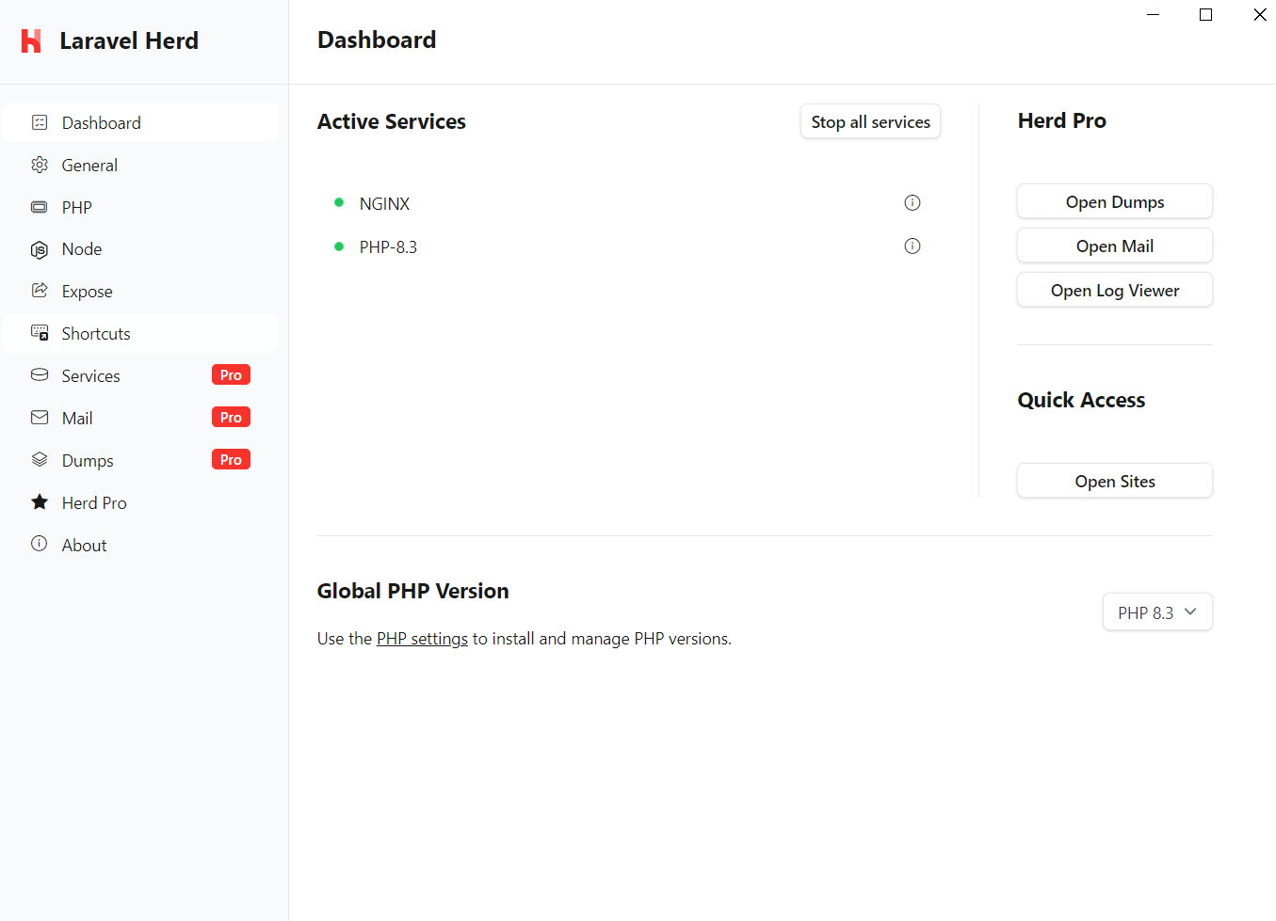Screen dimensions: 1276x921
Task: Click the Expose share icon
Action: [x=40, y=291]
